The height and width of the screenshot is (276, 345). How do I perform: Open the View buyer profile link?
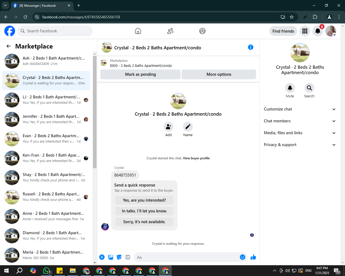(196, 158)
